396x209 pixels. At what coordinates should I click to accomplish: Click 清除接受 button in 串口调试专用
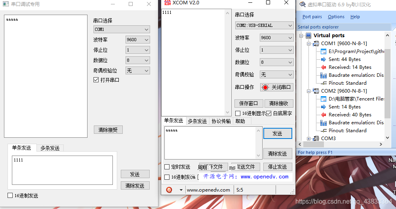[108, 130]
